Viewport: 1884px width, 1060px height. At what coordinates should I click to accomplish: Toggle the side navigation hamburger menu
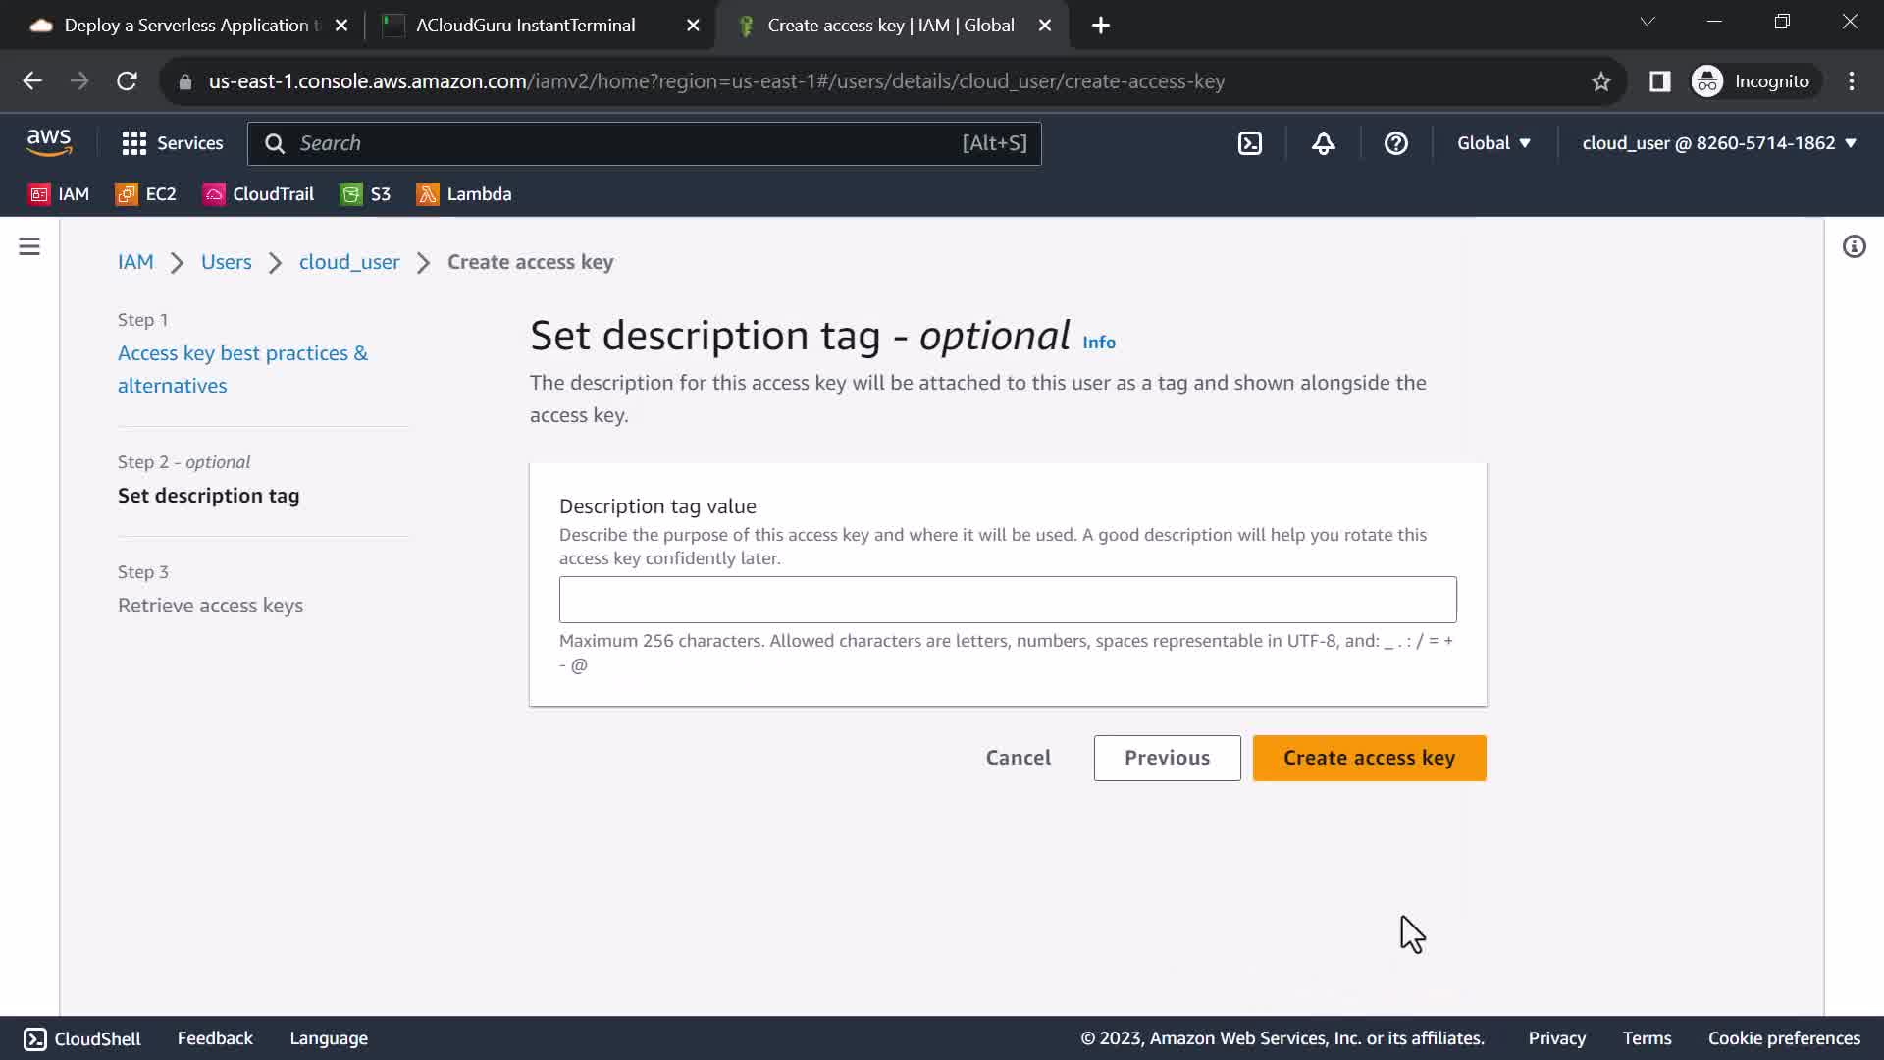tap(29, 246)
